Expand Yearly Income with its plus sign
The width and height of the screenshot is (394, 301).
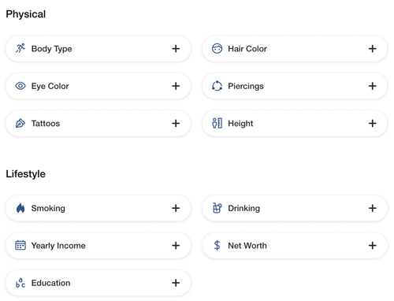[176, 245]
